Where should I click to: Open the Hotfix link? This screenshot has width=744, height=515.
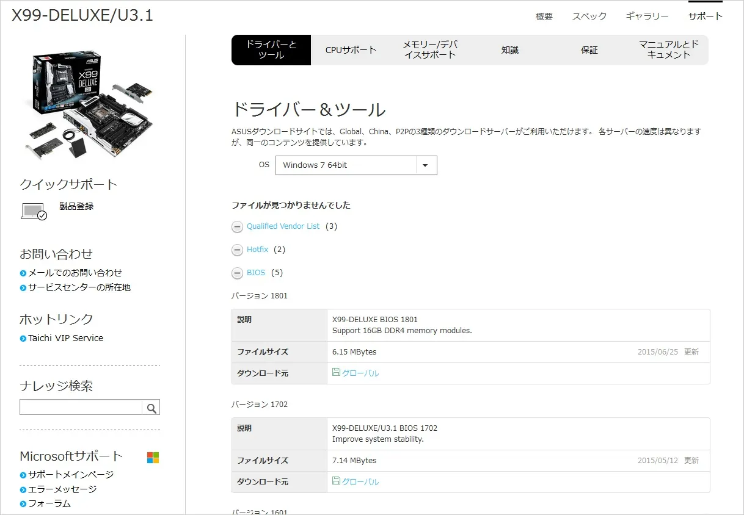tap(257, 250)
